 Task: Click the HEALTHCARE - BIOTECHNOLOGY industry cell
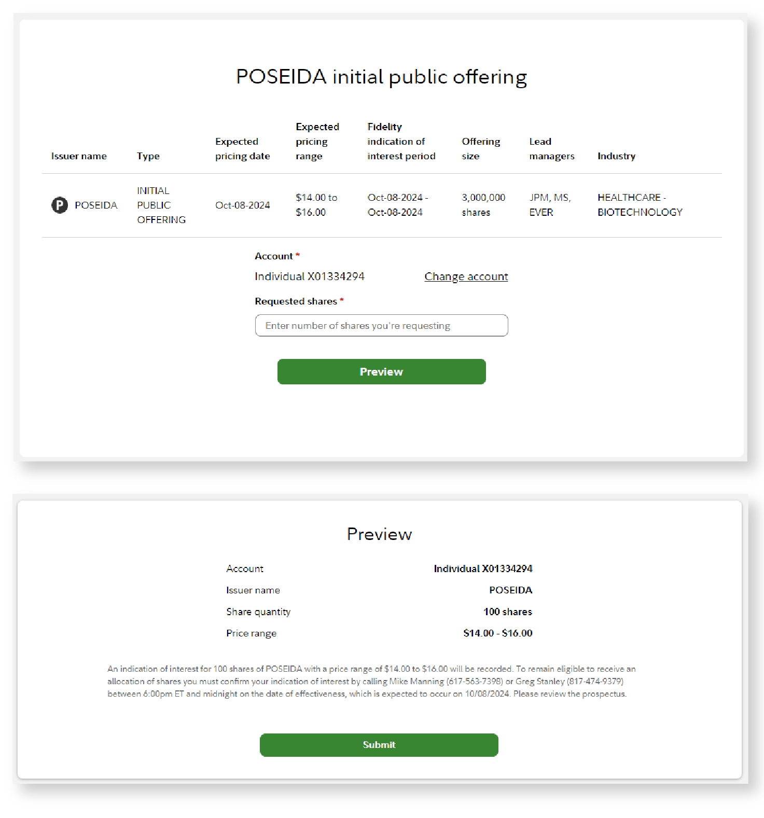click(640, 205)
